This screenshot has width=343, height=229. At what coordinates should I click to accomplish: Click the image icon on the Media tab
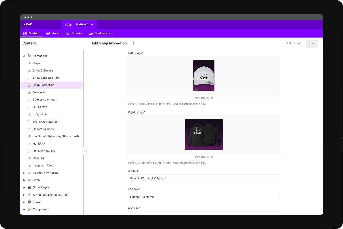tap(48, 33)
